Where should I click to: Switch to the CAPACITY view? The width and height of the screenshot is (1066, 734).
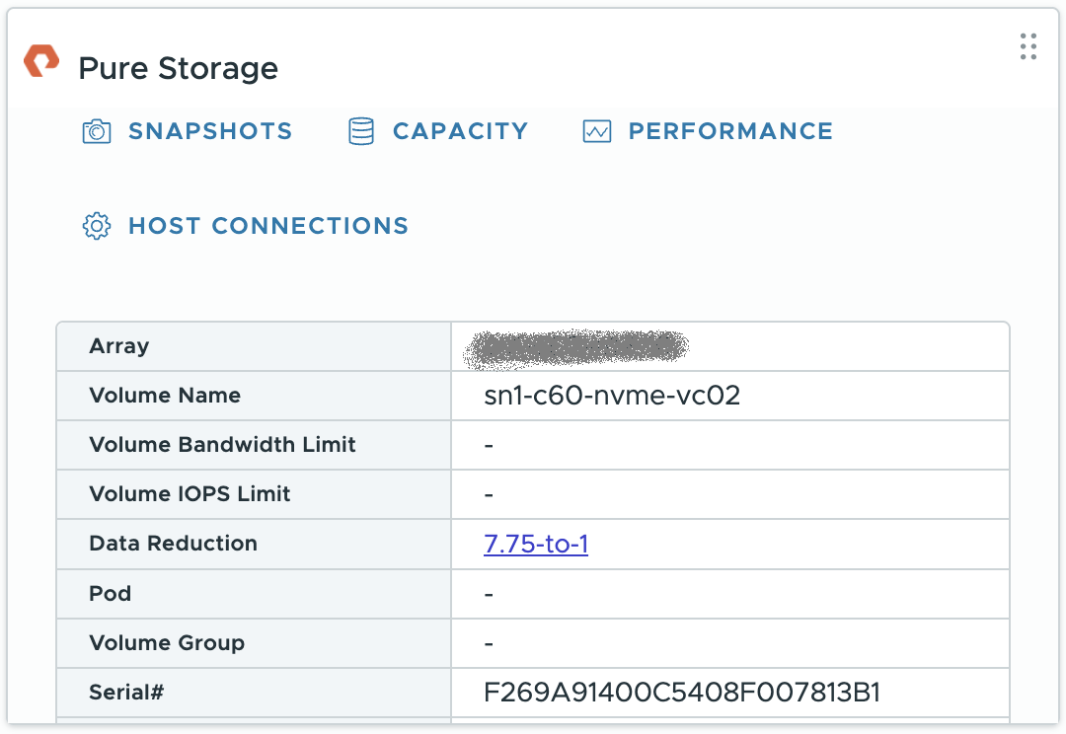(x=460, y=130)
